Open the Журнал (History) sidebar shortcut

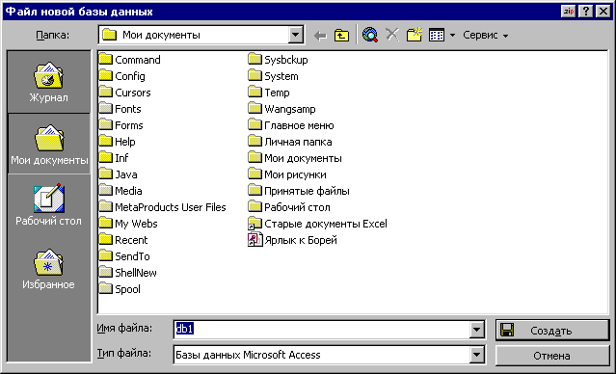point(48,82)
